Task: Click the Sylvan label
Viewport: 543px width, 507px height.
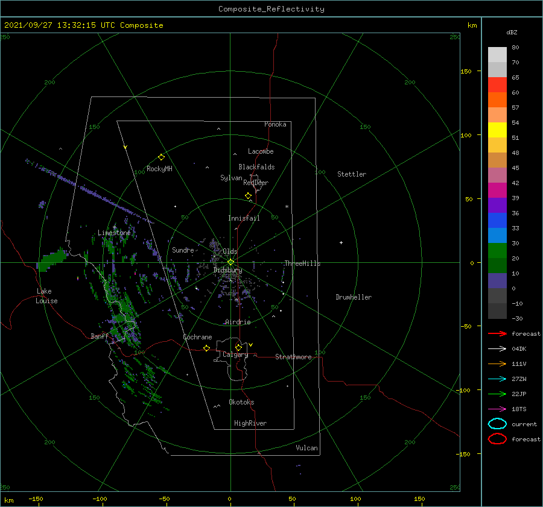Action: tap(231, 178)
